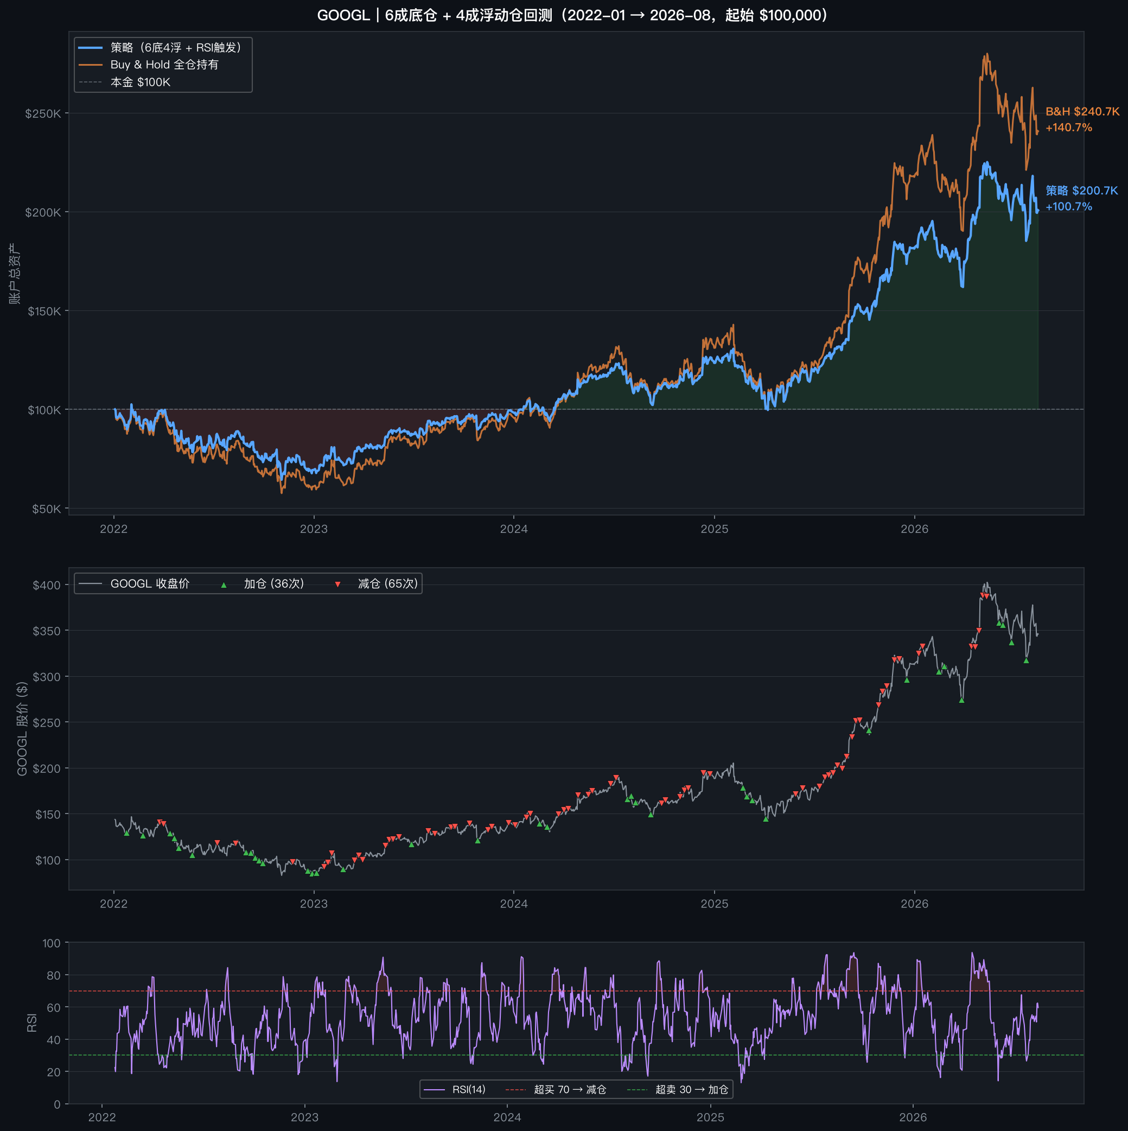Select legend entry 本金 $100K

click(141, 82)
